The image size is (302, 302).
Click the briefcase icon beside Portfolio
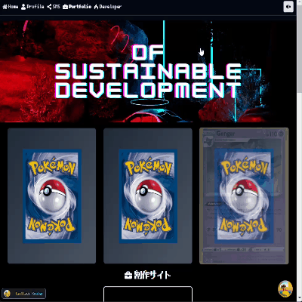pyautogui.click(x=65, y=7)
